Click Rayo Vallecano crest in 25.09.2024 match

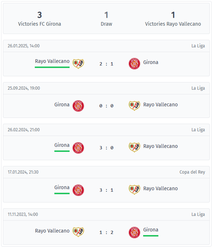coord(134,106)
